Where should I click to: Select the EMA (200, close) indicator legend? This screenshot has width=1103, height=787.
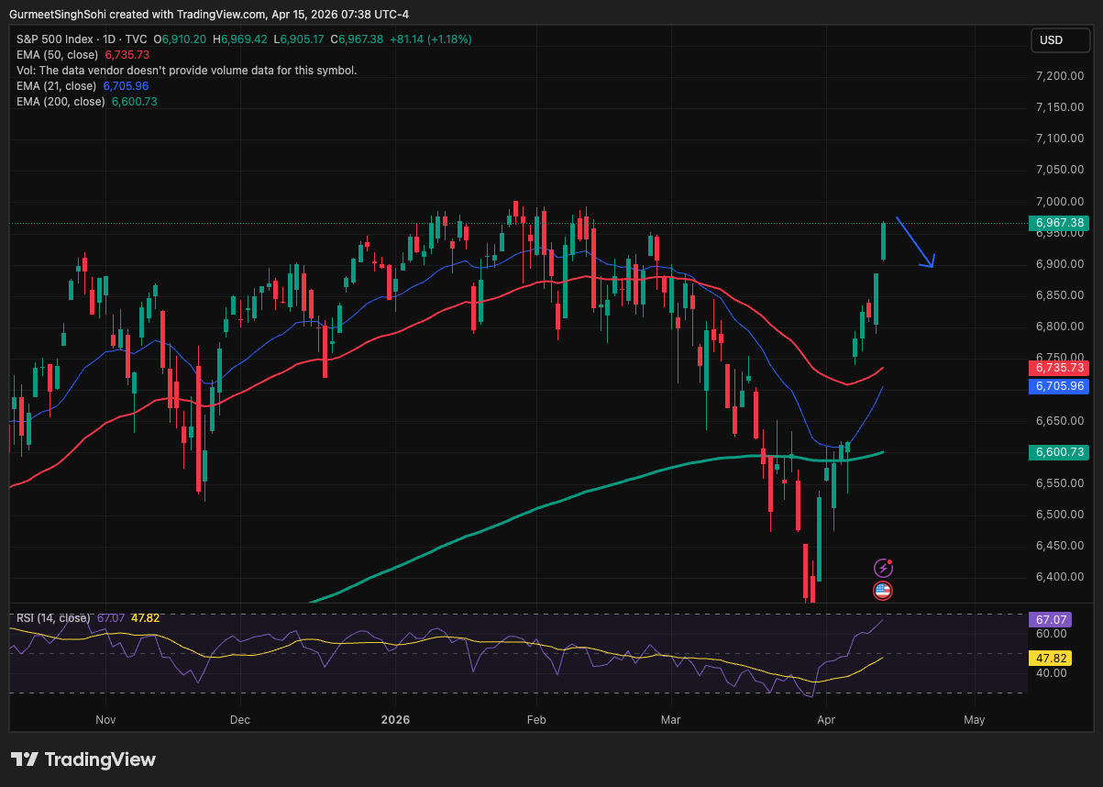(x=61, y=101)
